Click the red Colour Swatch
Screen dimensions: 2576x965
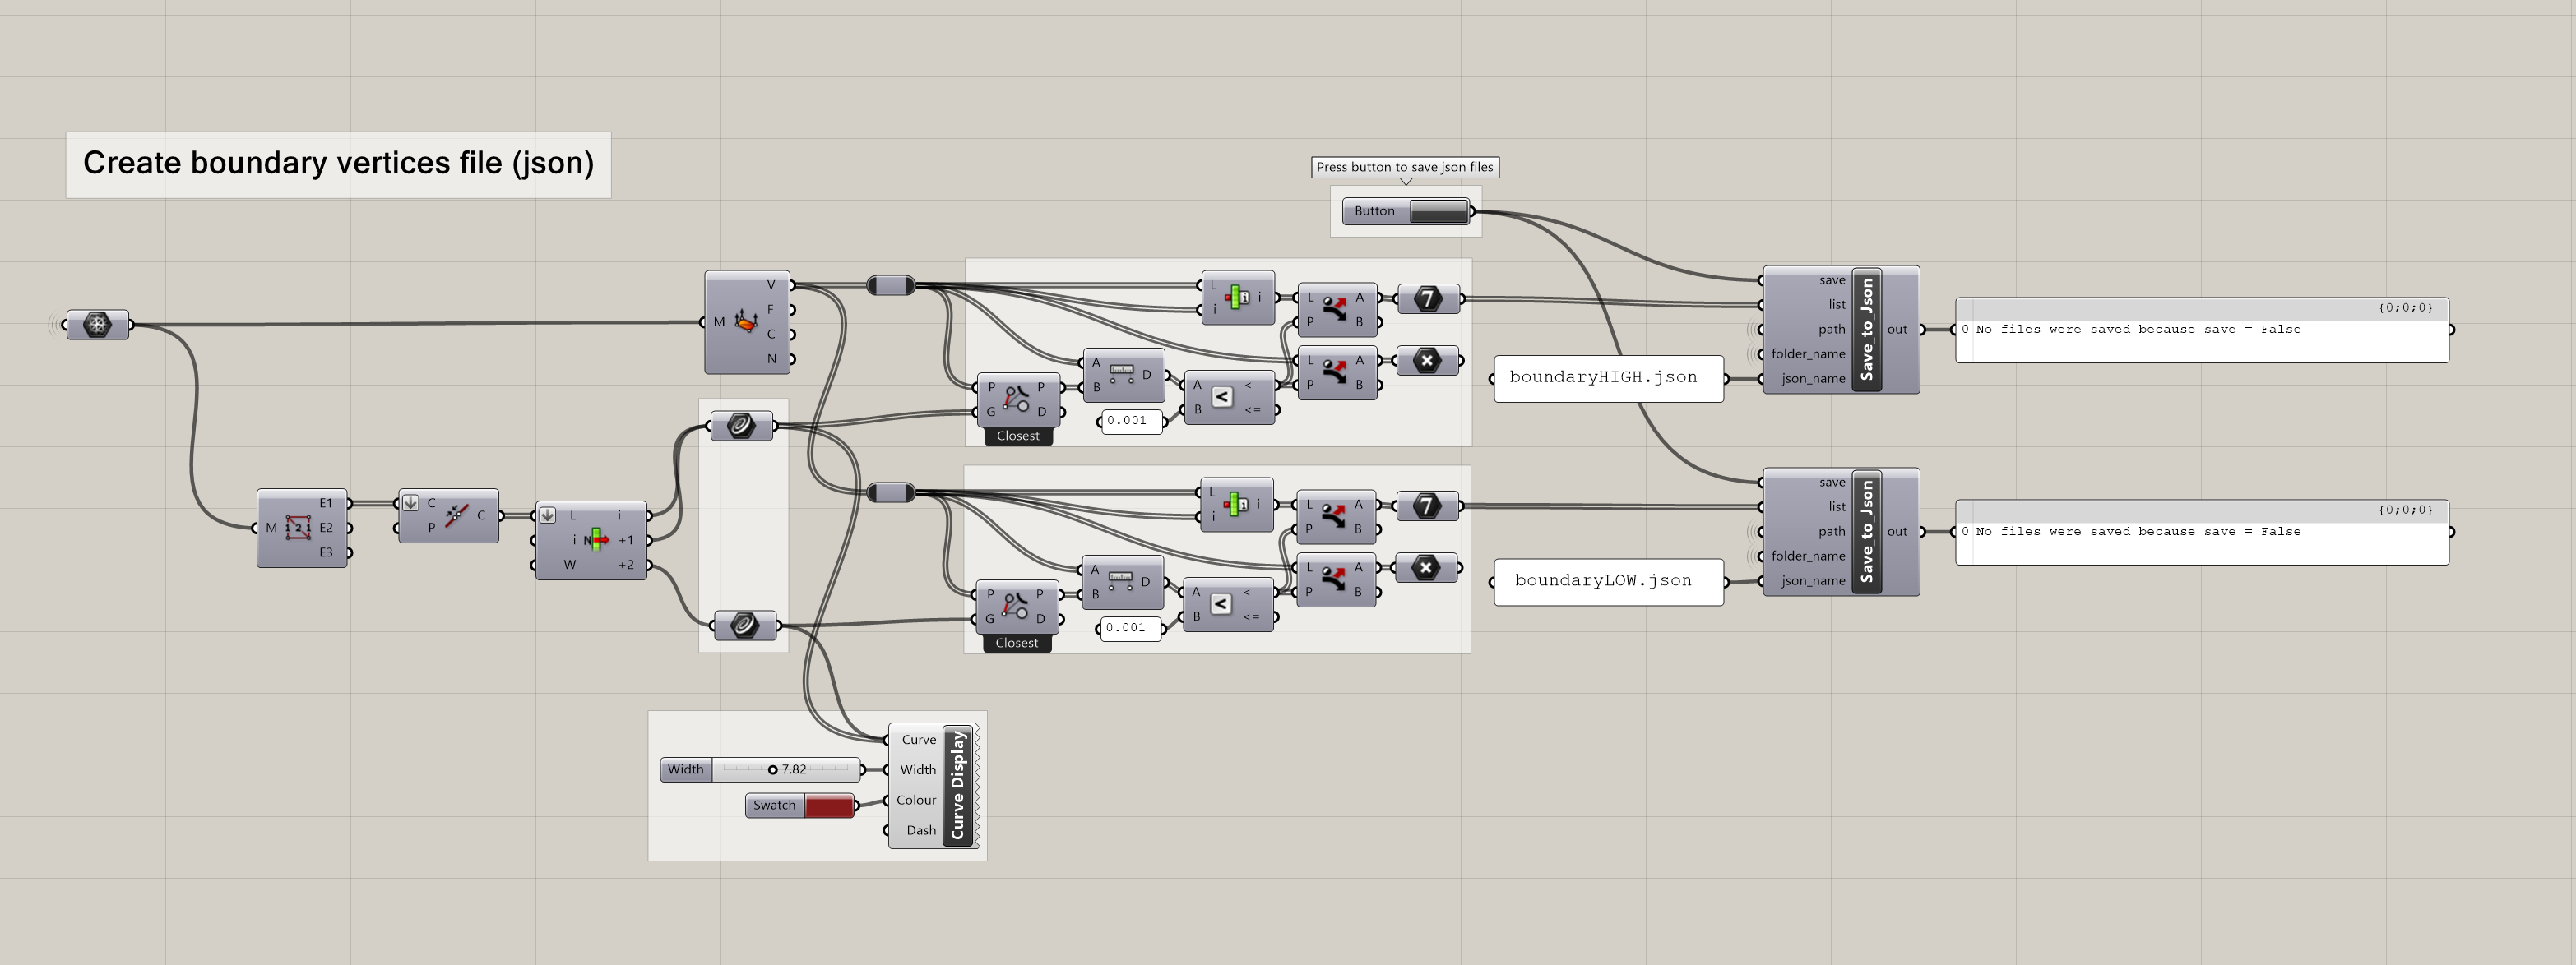(x=829, y=806)
